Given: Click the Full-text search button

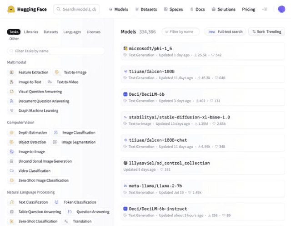Looking at the screenshot, I should click(226, 32).
